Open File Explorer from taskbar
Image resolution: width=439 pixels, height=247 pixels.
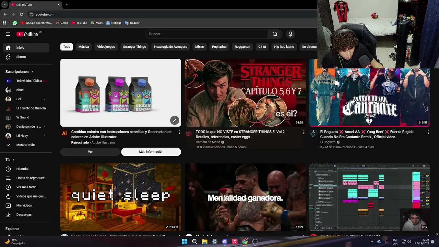(204, 242)
